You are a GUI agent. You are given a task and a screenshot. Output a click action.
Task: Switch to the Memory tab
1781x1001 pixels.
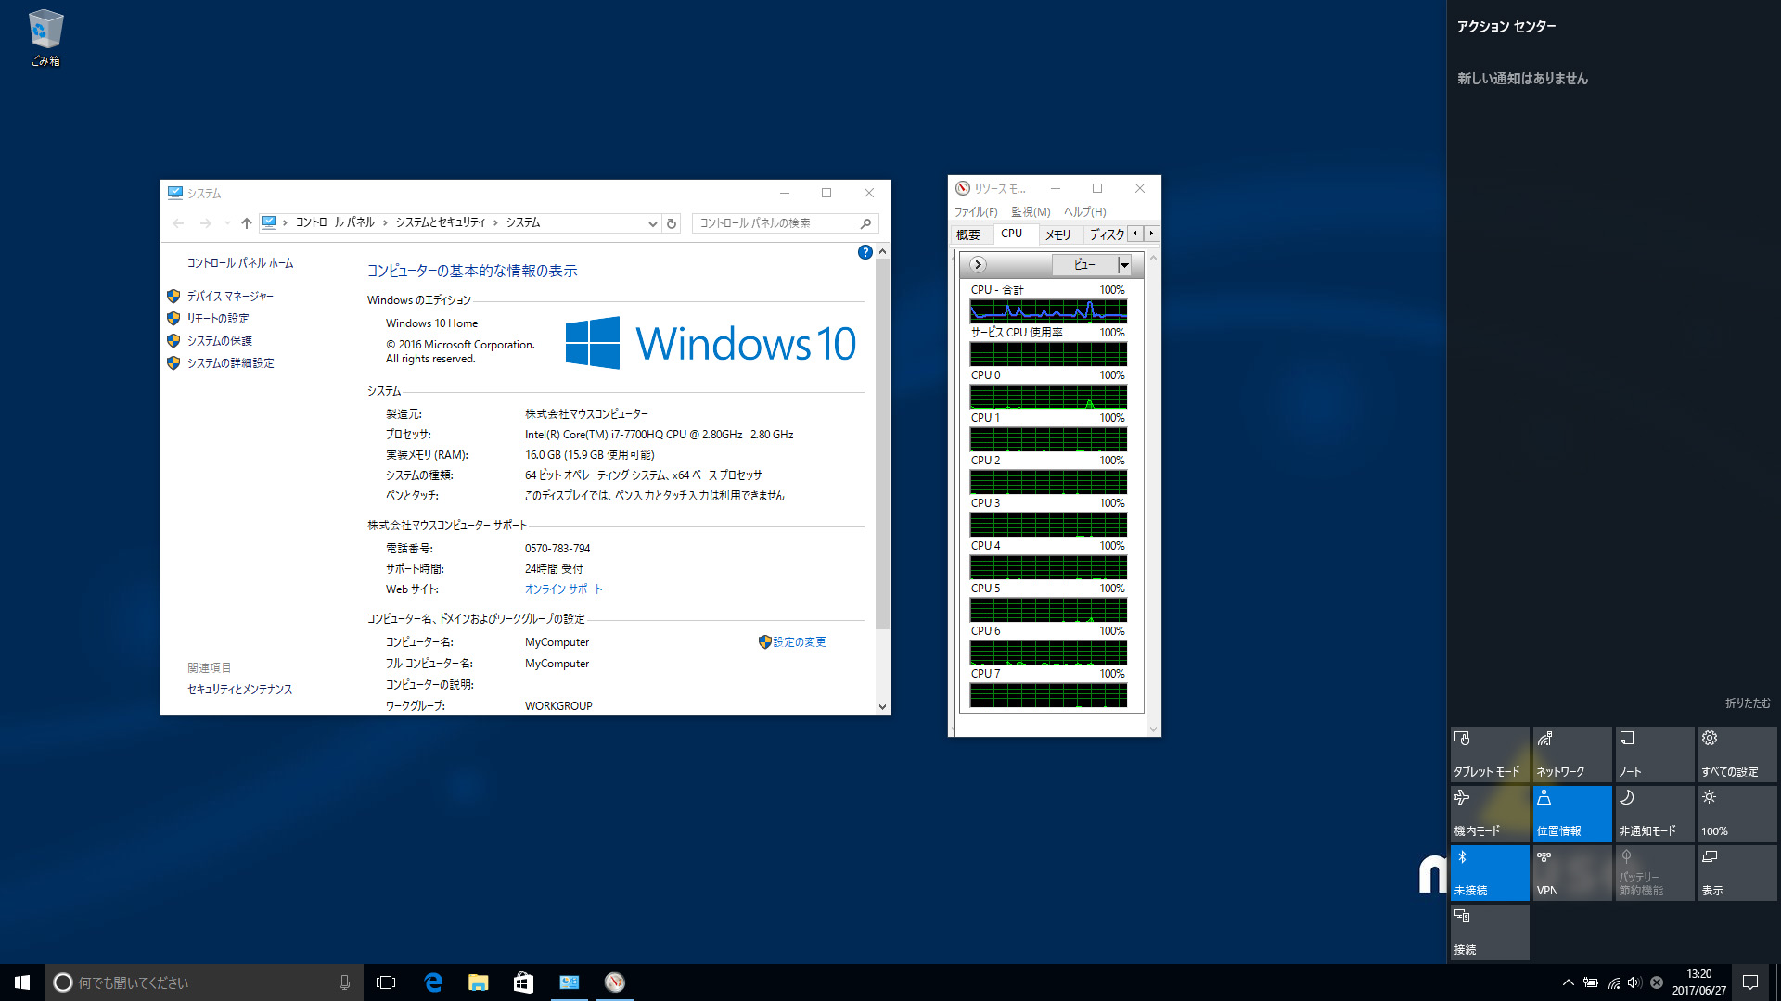point(1057,234)
